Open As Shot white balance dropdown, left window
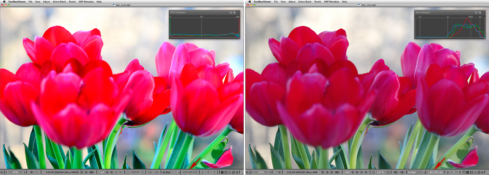This screenshot has height=175, width=489. click(179, 172)
